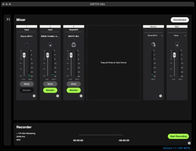Click the RØDE PodMic U... channel name
196x151 pixels.
(50, 36)
